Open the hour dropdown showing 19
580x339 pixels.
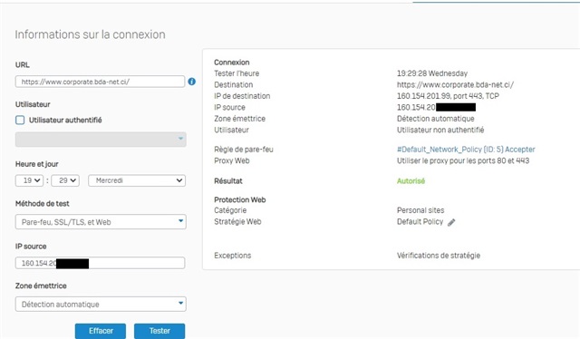pyautogui.click(x=29, y=180)
